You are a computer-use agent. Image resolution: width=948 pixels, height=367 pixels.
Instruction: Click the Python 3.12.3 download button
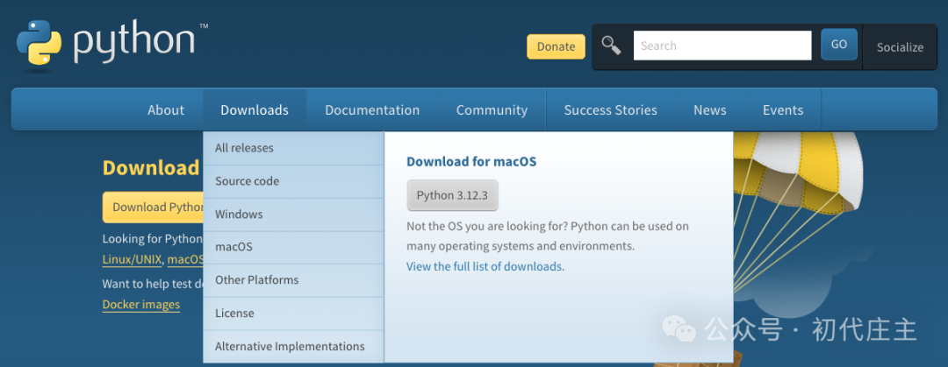452,195
